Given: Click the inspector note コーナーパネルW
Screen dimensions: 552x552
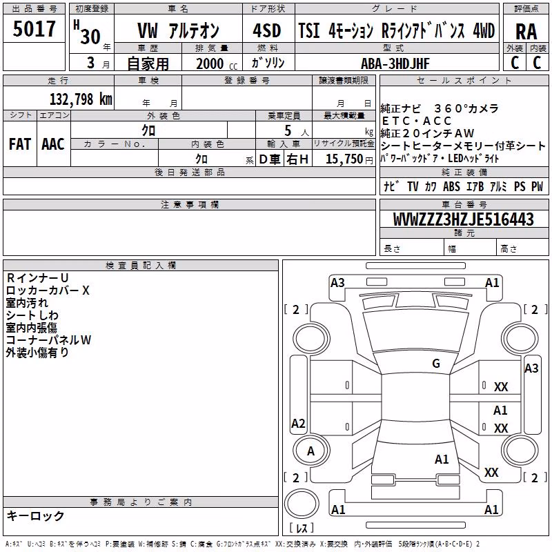Looking at the screenshot, I should click(x=48, y=339).
